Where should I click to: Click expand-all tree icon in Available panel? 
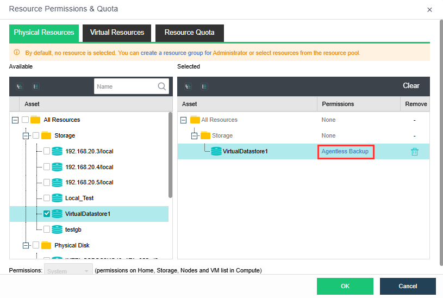[20, 86]
